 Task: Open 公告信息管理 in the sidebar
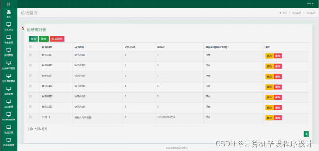9,78
